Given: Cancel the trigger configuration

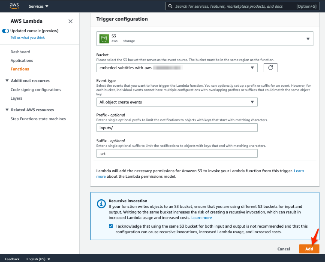Looking at the screenshot, I should pos(283,249).
